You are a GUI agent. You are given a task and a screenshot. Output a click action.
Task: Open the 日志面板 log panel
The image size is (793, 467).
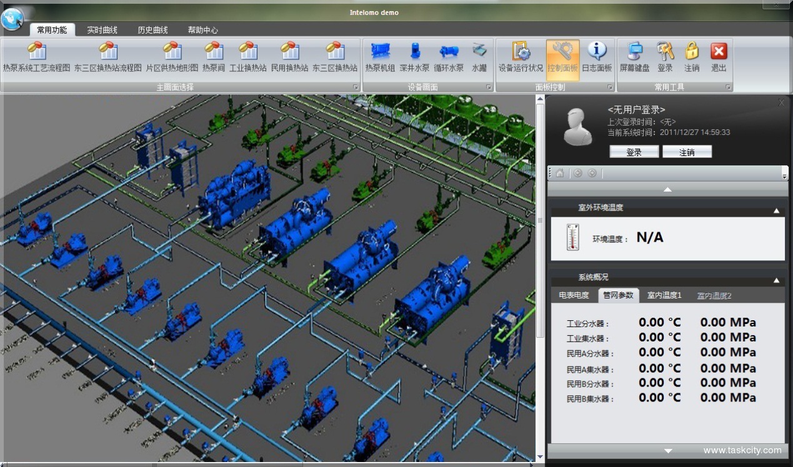[x=597, y=57]
